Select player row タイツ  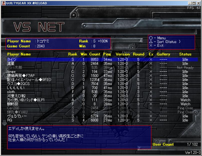(102, 59)
